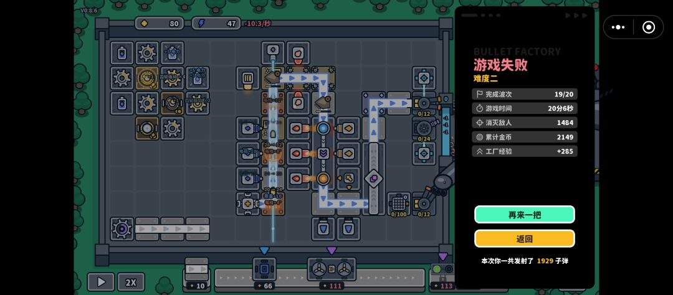
Task: Select the gold gear tile labeled ×2
Action: (x=198, y=103)
